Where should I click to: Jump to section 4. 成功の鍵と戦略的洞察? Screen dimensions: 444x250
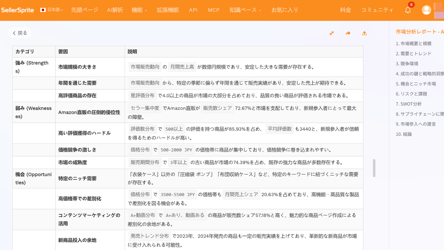(x=420, y=74)
